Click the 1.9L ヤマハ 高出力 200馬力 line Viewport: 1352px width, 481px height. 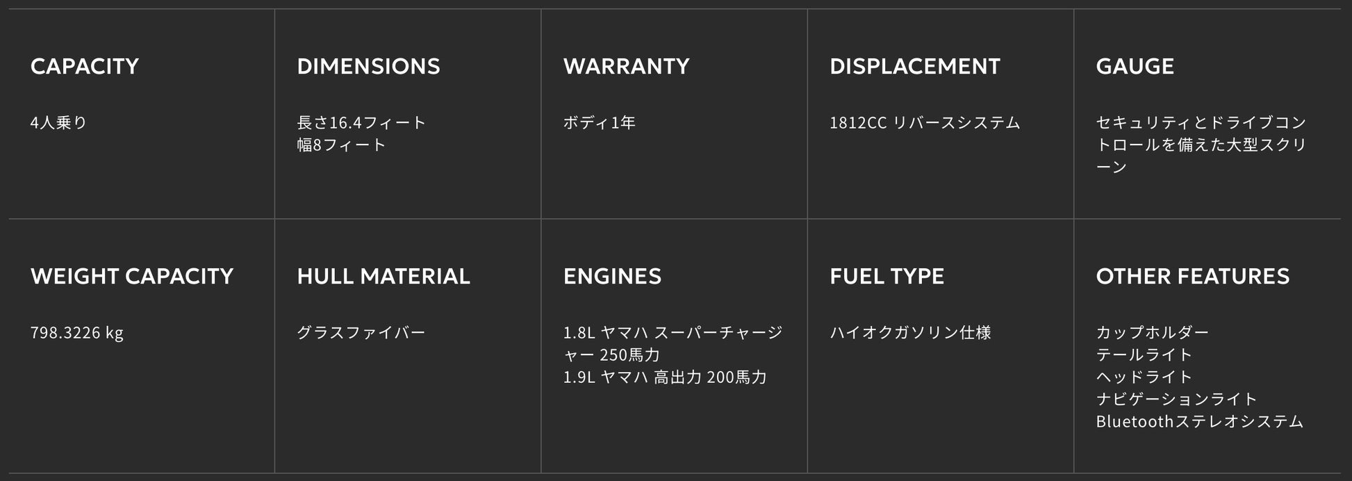[665, 377]
